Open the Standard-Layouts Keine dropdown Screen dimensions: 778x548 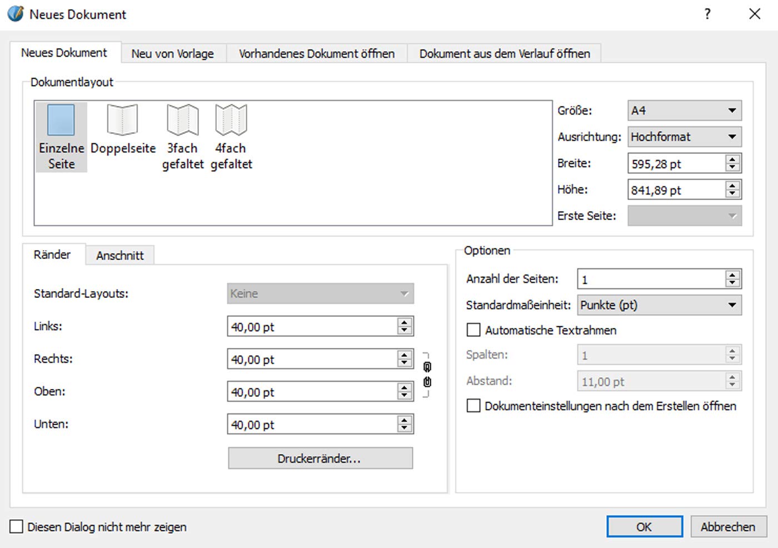[320, 293]
